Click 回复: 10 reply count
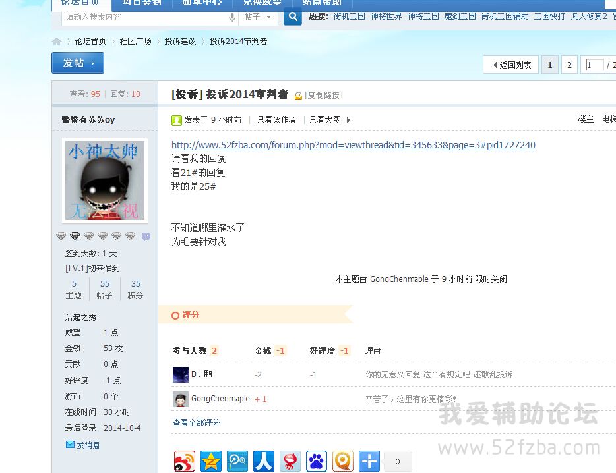Viewport: 616px width, 473px height. pyautogui.click(x=125, y=94)
